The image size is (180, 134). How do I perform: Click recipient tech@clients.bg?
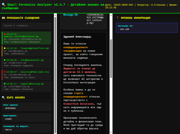17,63
